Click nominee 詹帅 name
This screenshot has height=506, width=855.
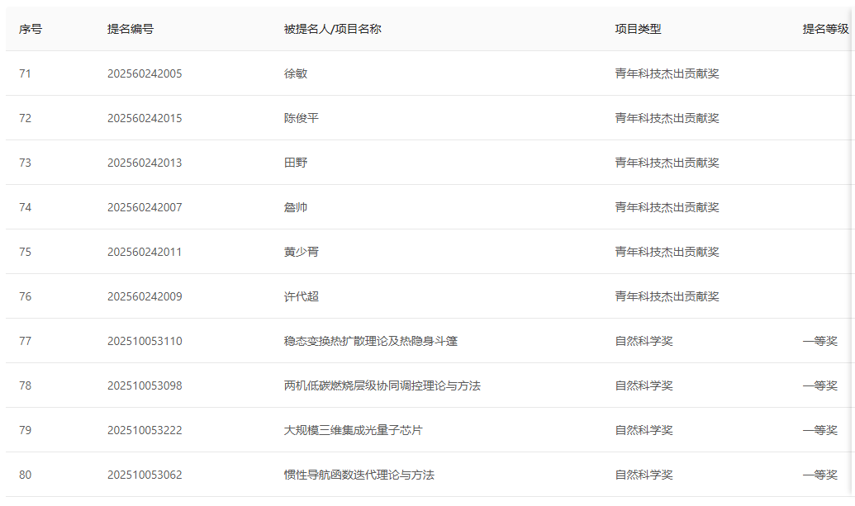pos(294,206)
